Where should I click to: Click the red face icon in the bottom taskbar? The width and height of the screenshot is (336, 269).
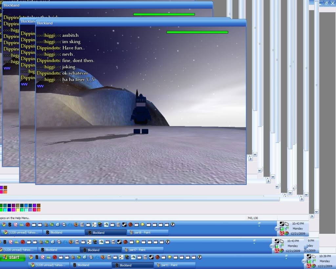click(157, 257)
